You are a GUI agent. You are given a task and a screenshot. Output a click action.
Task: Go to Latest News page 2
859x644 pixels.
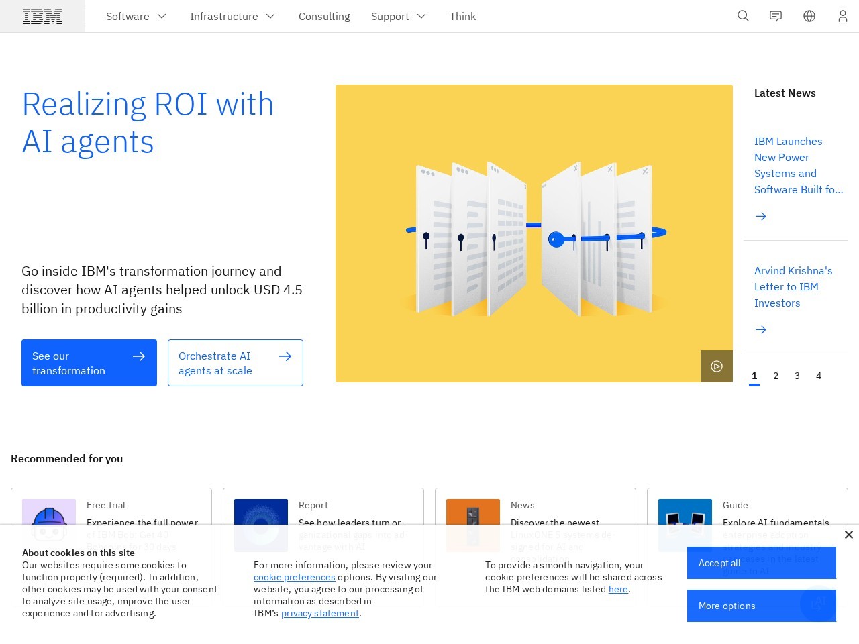(776, 376)
